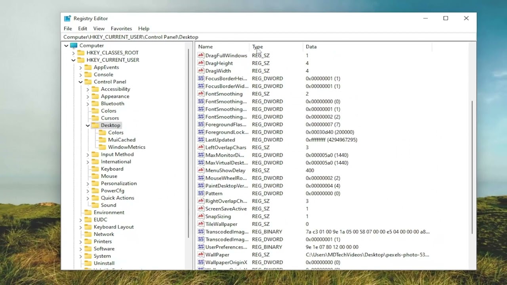The image size is (507, 285).
Task: Click the string icon beside WallPaper
Action: point(201,255)
